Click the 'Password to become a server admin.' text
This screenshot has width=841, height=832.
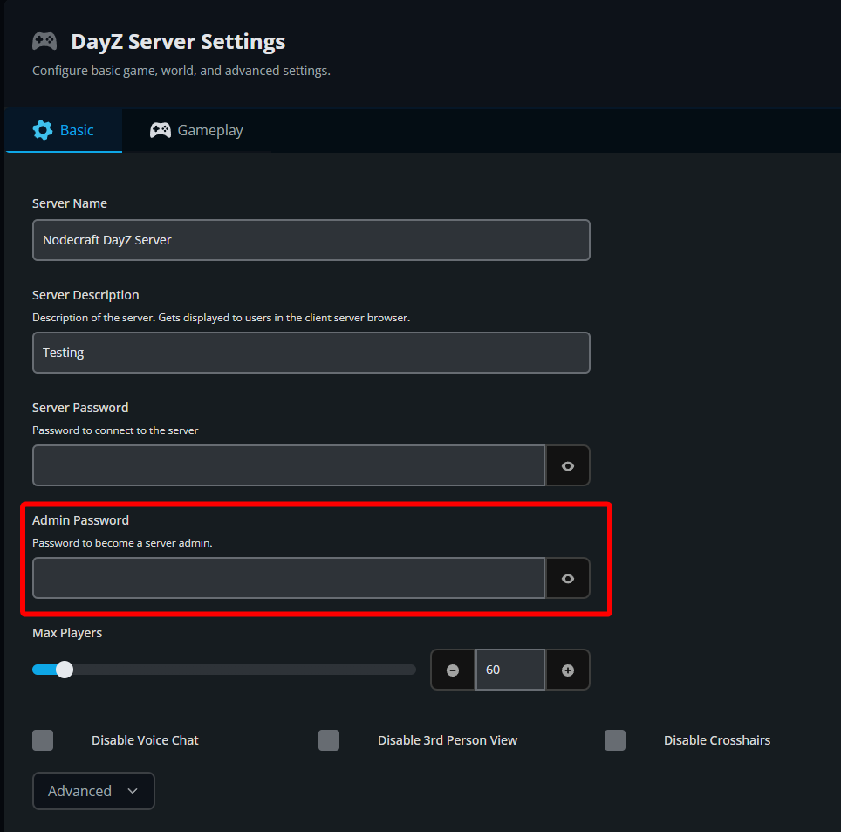[x=122, y=543]
